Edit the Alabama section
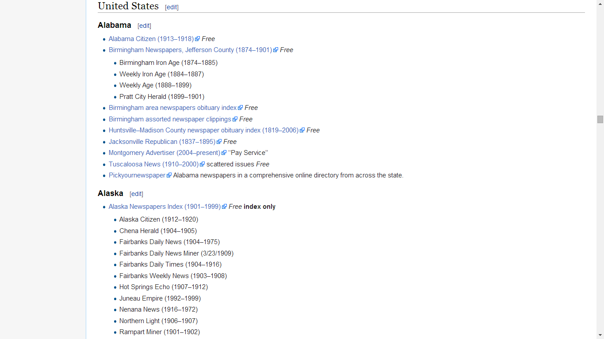Viewport: 604px width, 339px height. pyautogui.click(x=144, y=26)
